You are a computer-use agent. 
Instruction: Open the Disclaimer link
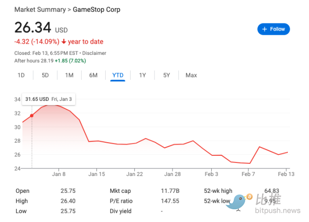[x=95, y=54]
